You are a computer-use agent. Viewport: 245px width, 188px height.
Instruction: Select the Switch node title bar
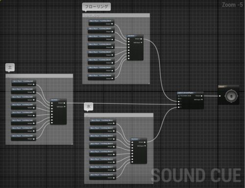coord(190,93)
